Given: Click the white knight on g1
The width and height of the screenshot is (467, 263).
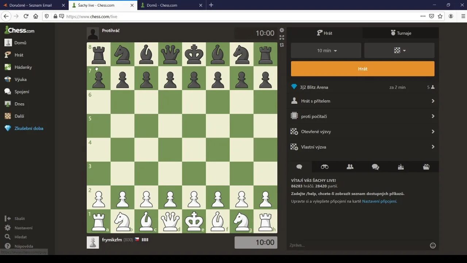Looking at the screenshot, I should pos(242,221).
